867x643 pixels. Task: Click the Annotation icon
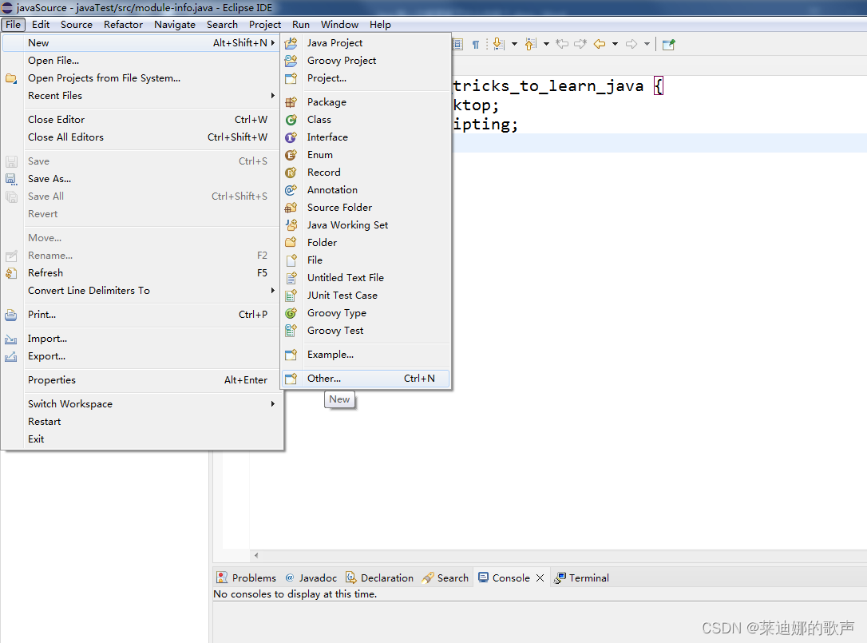(291, 190)
